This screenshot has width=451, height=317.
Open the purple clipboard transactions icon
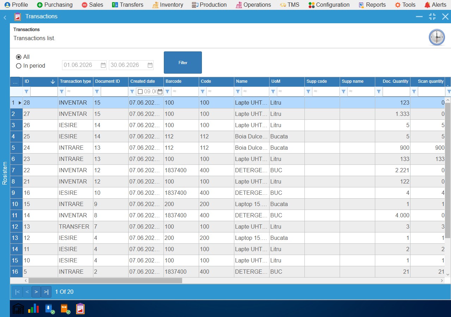(x=80, y=309)
